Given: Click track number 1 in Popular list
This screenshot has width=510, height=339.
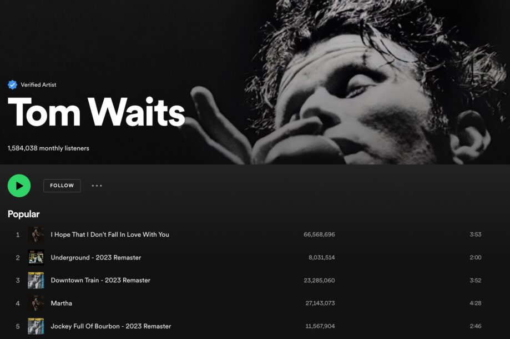Looking at the screenshot, I should [18, 235].
